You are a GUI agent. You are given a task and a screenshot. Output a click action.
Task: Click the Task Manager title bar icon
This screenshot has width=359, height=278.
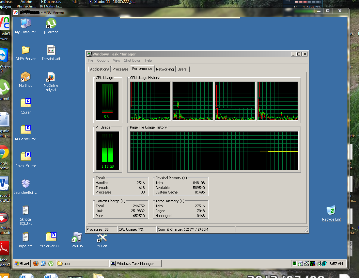click(89, 54)
